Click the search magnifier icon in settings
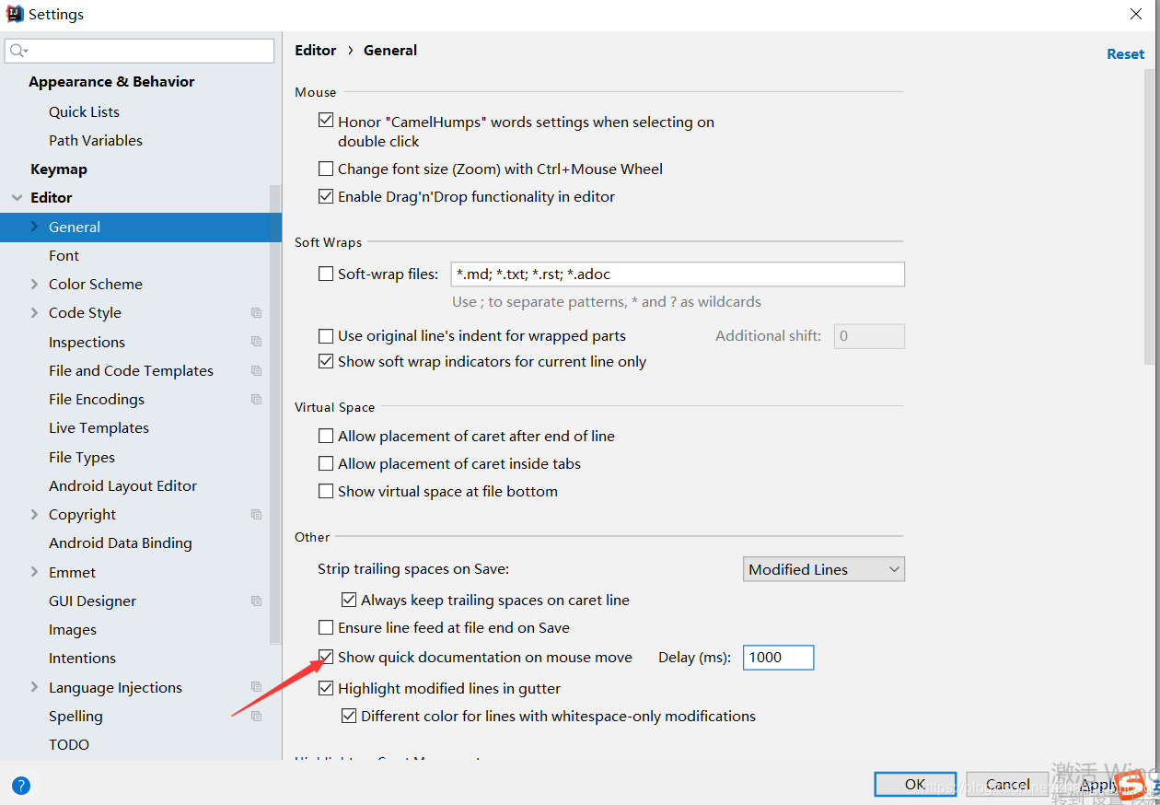This screenshot has height=805, width=1160. [x=18, y=51]
